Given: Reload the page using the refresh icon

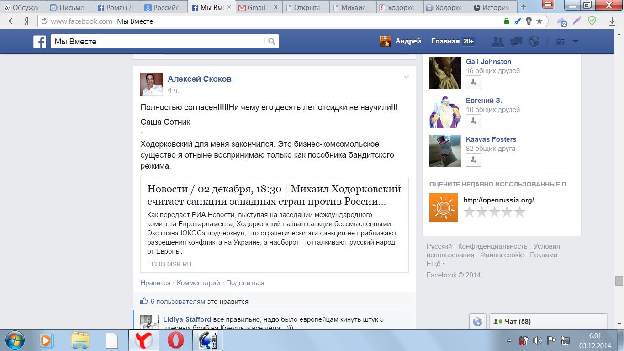Looking at the screenshot, I should [44, 21].
